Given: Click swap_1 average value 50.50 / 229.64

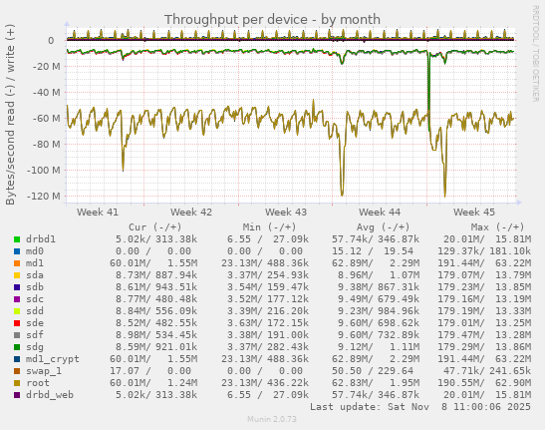Looking at the screenshot, I should (x=373, y=371).
